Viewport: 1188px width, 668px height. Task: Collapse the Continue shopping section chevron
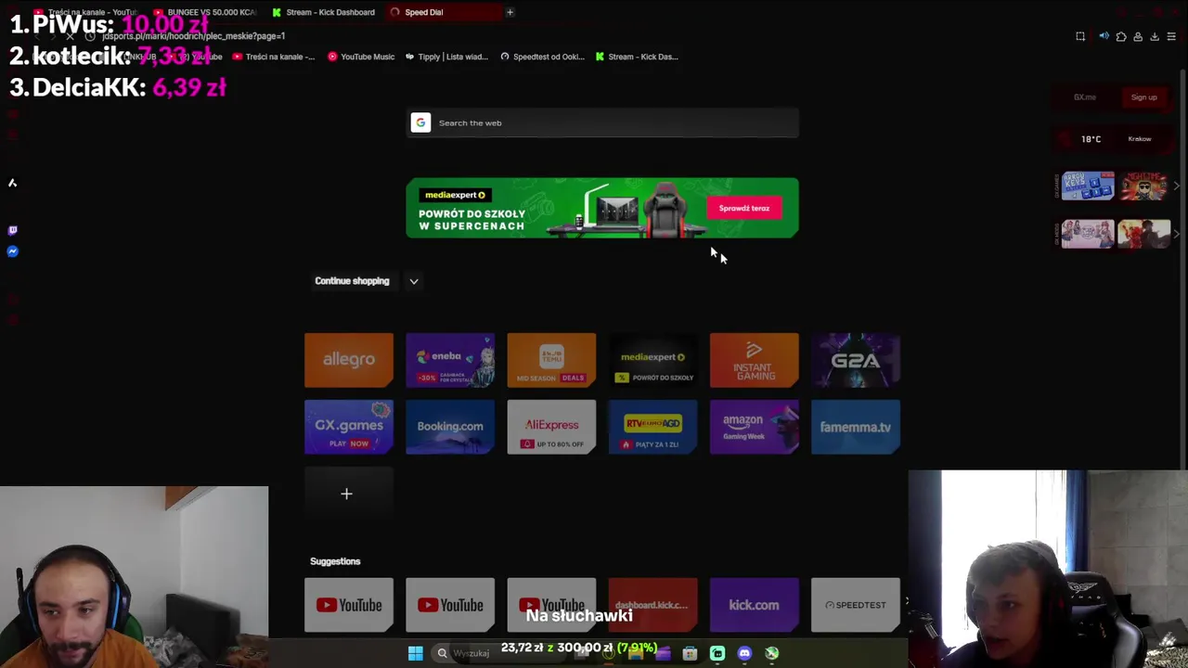click(414, 281)
